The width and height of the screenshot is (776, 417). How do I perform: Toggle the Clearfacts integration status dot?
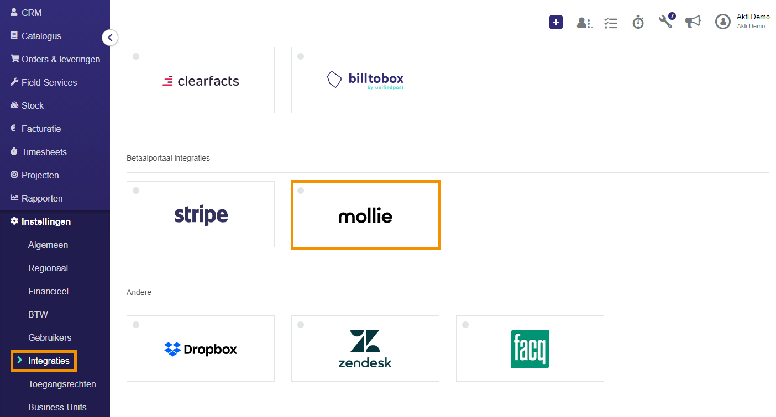(136, 56)
